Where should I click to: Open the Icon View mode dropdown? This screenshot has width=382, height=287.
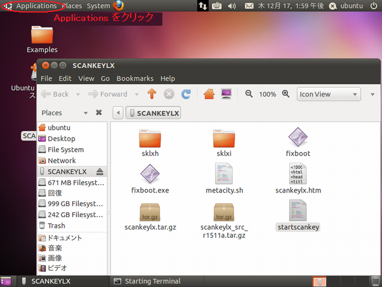click(x=328, y=94)
